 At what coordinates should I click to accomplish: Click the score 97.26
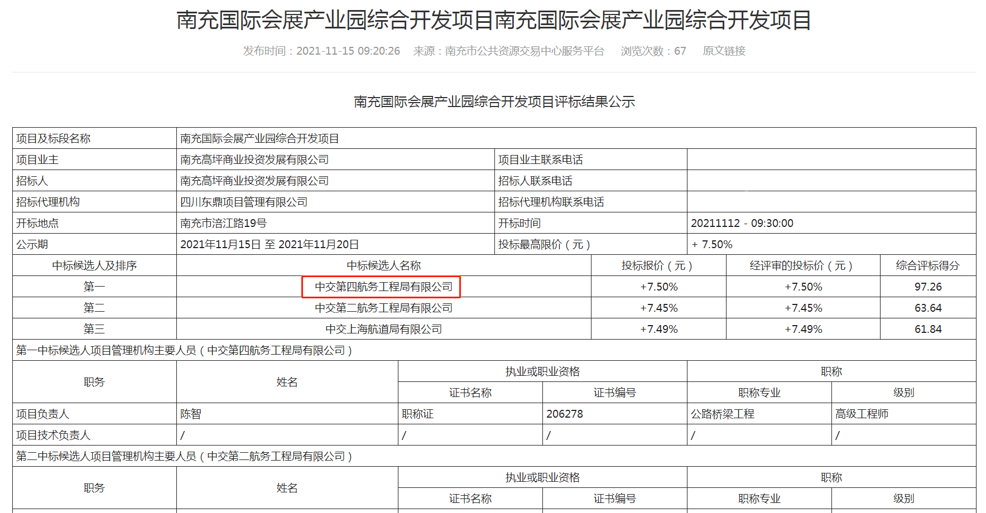928,287
